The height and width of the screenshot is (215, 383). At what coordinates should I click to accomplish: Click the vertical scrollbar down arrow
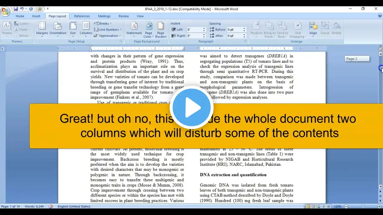381,187
